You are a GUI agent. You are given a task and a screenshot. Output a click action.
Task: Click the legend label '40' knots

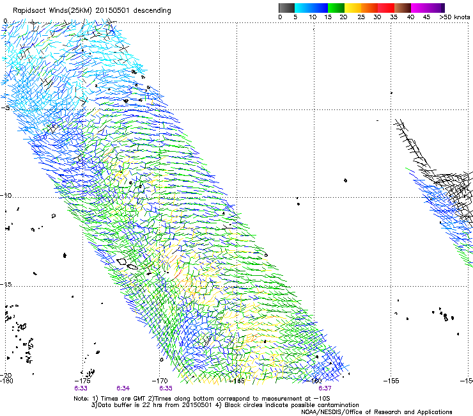point(410,17)
